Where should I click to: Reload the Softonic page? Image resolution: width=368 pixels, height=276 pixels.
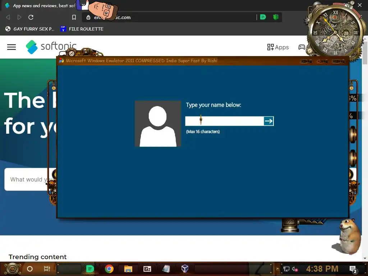pos(31,17)
